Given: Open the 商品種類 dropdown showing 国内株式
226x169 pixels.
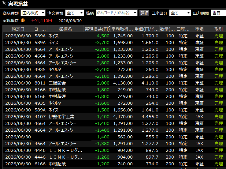Looking at the screenshot, I should (x=33, y=13).
